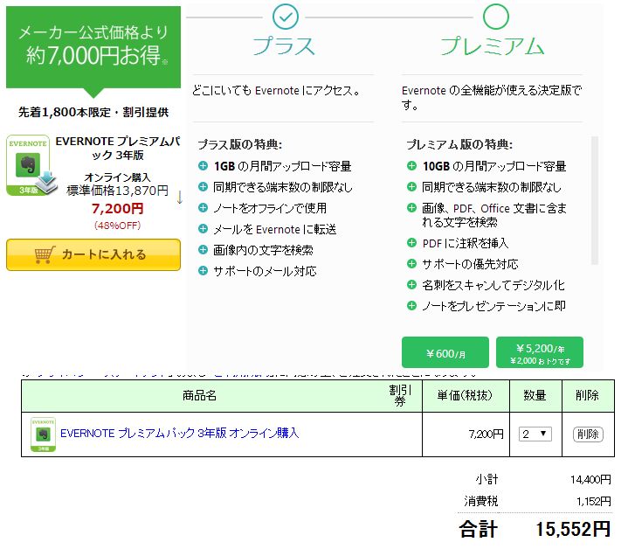This screenshot has width=628, height=549.
Task: Click the プレミアム plan heading
Action: coord(492,46)
